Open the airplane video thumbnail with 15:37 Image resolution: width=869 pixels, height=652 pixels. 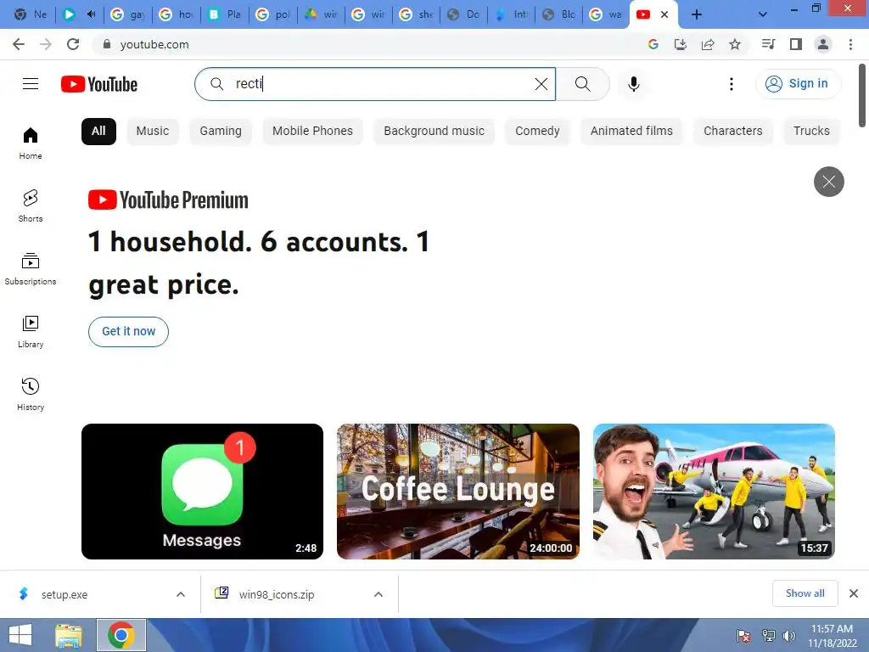(x=714, y=492)
